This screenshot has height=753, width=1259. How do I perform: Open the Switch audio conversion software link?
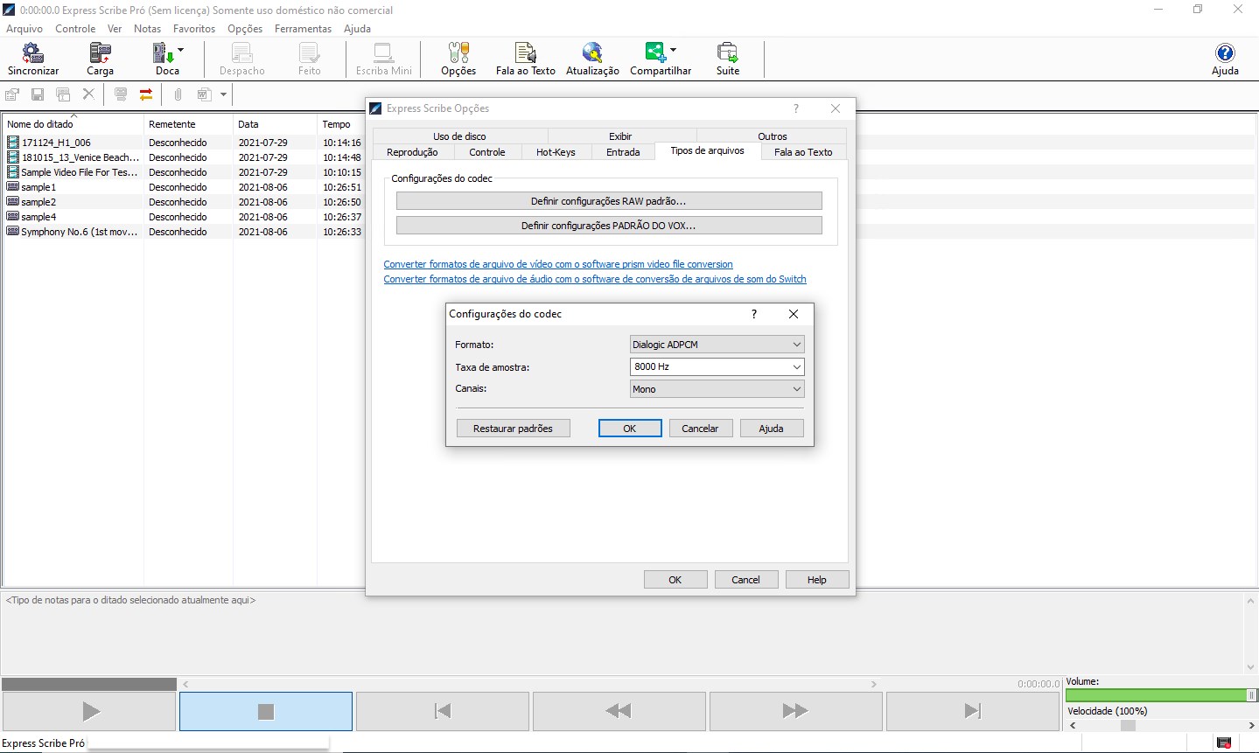[595, 279]
